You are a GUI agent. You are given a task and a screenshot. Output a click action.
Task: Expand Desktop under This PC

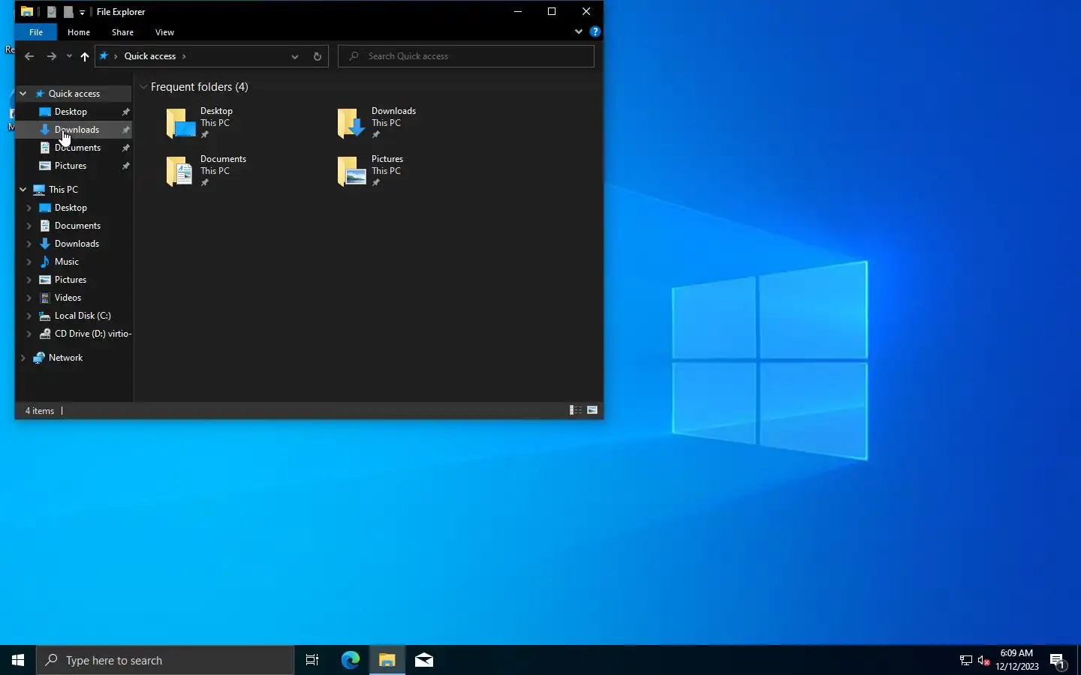(29, 208)
